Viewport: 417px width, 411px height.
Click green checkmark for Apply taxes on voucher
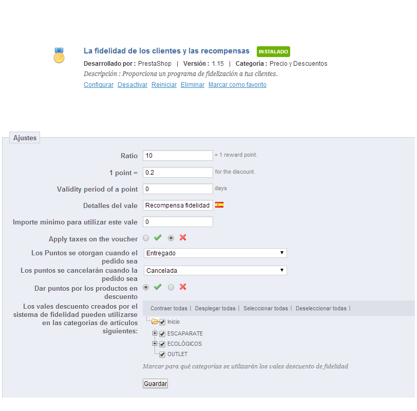[158, 237]
